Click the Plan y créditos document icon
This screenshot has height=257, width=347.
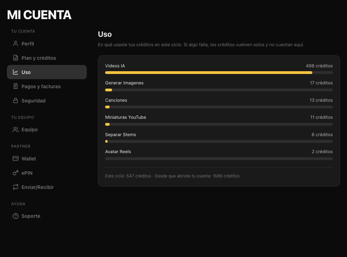click(16, 58)
